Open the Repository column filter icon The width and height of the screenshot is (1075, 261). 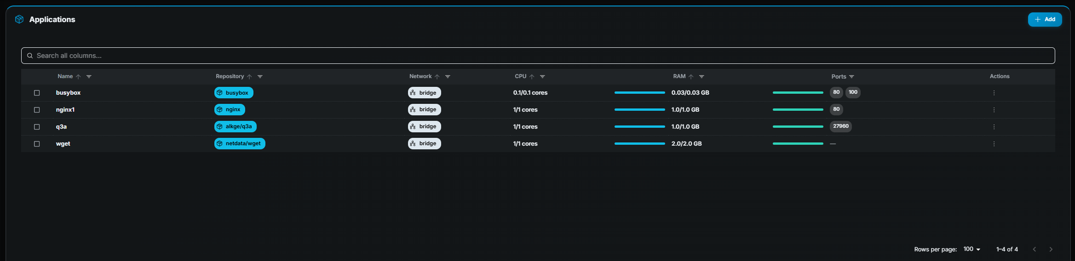coord(260,77)
